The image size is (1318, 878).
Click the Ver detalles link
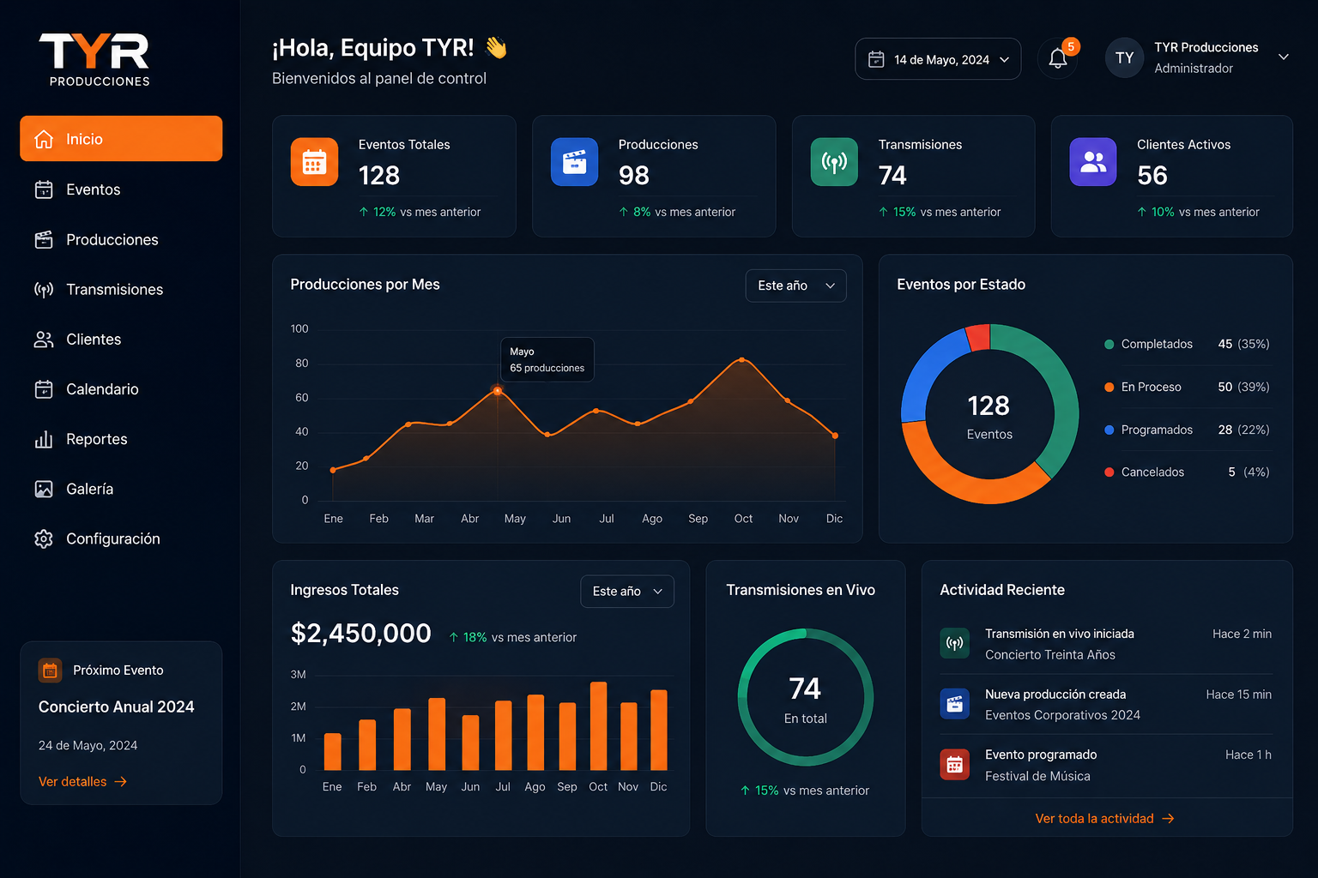coord(82,782)
